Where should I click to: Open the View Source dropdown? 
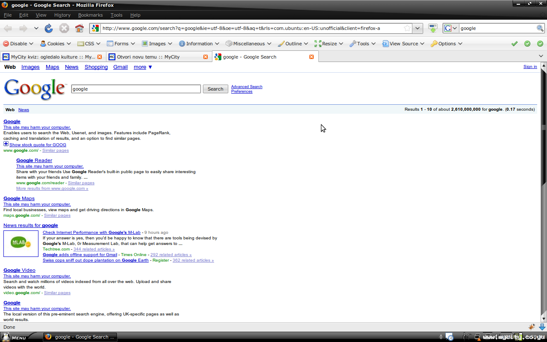click(403, 44)
